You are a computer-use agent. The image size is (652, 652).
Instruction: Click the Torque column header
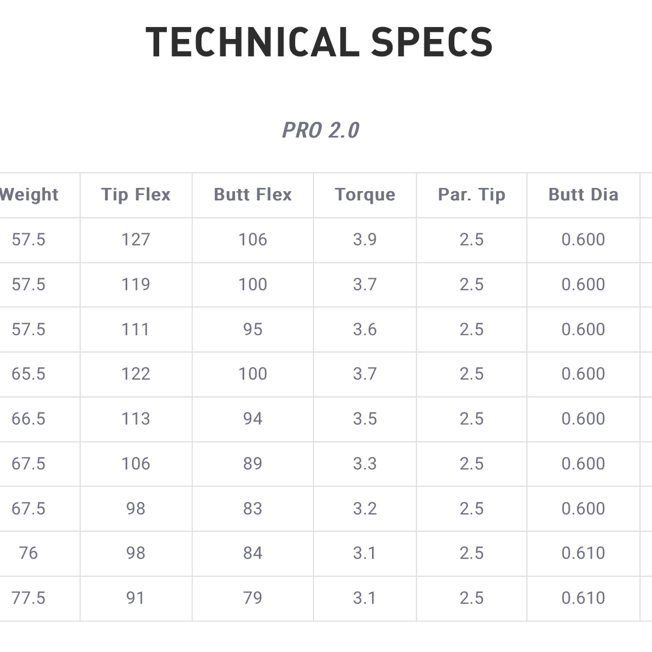click(365, 195)
